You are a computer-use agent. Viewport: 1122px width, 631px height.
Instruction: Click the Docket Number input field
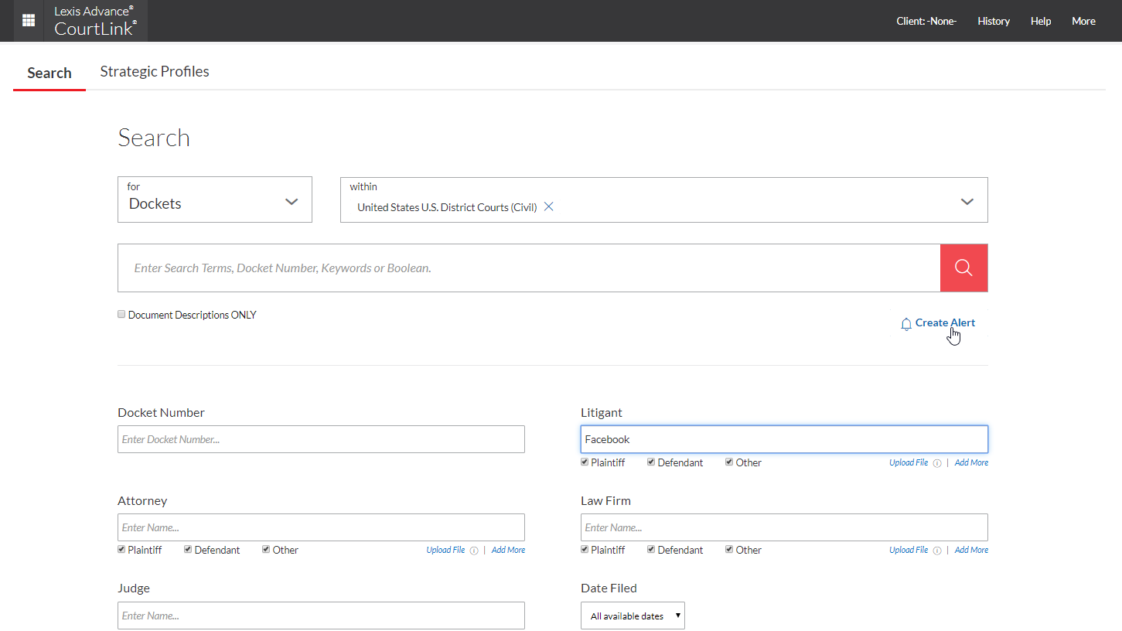320,438
